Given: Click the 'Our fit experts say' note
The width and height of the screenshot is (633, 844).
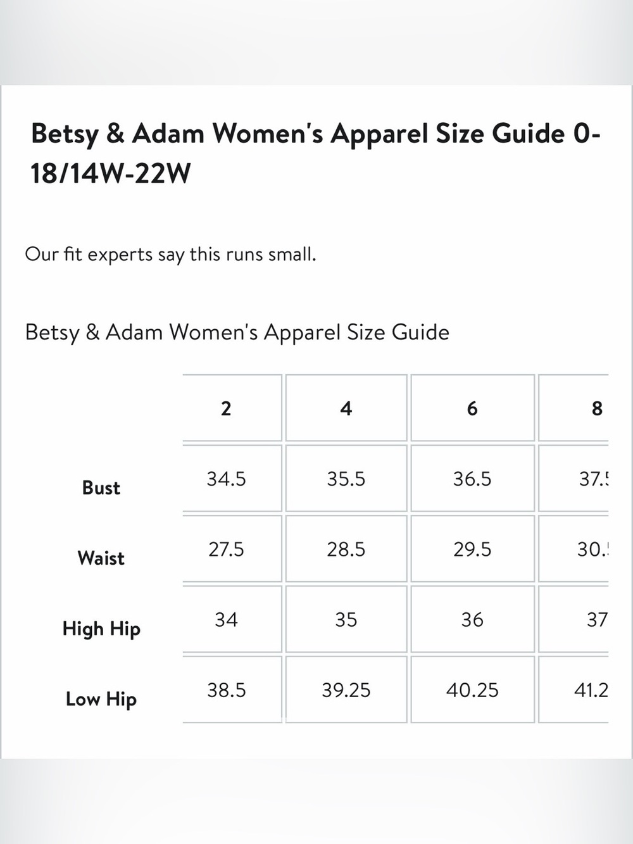Looking at the screenshot, I should click(170, 255).
